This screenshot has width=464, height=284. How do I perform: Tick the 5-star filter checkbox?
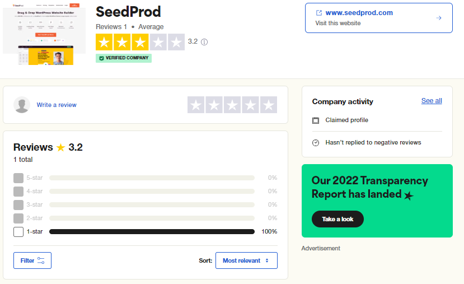click(18, 178)
